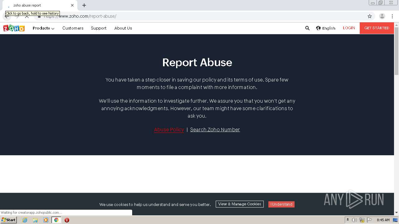This screenshot has width=399, height=224.
Task: Click the globe language icon
Action: click(x=318, y=28)
